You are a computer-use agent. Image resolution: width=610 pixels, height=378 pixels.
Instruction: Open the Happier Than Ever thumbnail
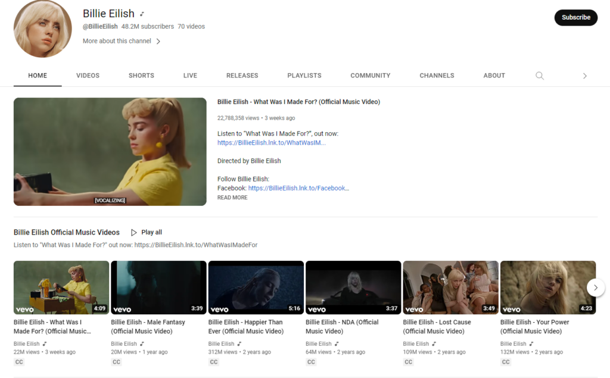pyautogui.click(x=256, y=288)
